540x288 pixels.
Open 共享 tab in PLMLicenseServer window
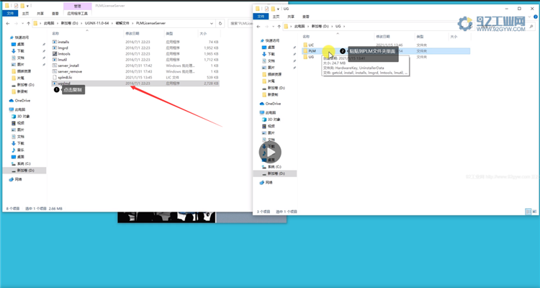pos(40,14)
